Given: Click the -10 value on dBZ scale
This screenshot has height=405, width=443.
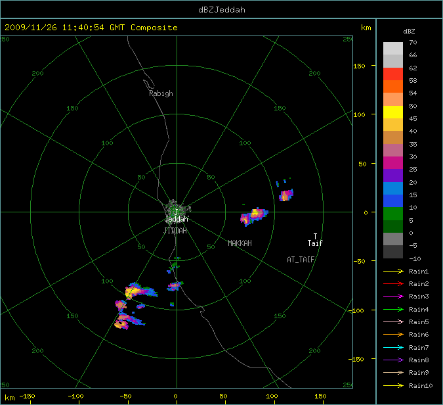Looking at the screenshot, I should 415,258.
